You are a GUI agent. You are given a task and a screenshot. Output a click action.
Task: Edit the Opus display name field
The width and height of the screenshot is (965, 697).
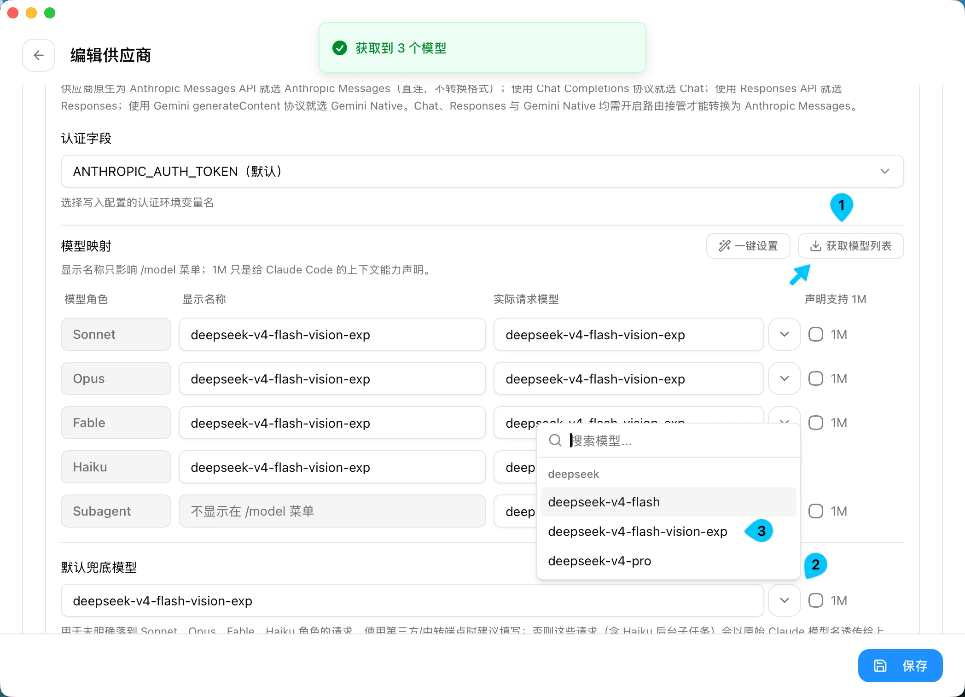pos(332,378)
